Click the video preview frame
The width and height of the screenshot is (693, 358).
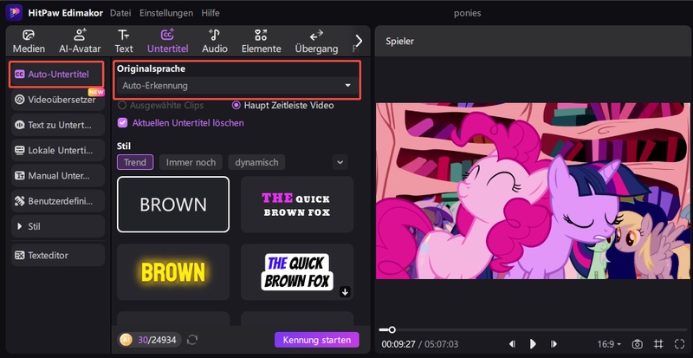[534, 191]
